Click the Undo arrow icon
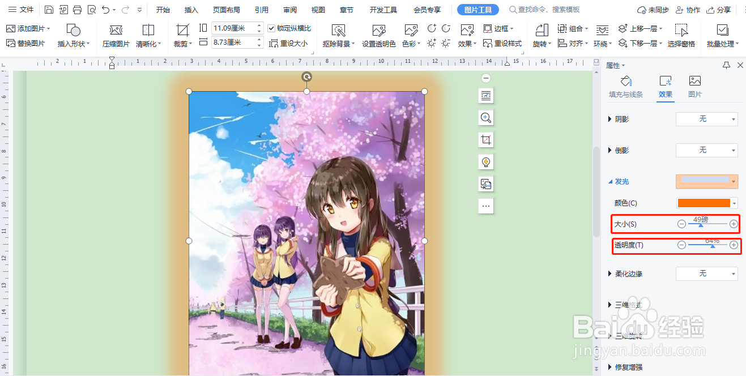This screenshot has width=746, height=376. [x=106, y=10]
